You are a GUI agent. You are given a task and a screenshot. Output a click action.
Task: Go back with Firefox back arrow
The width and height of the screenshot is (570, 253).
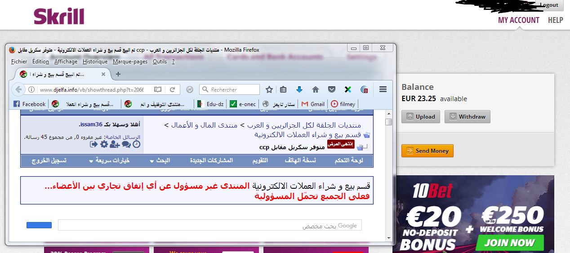pyautogui.click(x=19, y=89)
